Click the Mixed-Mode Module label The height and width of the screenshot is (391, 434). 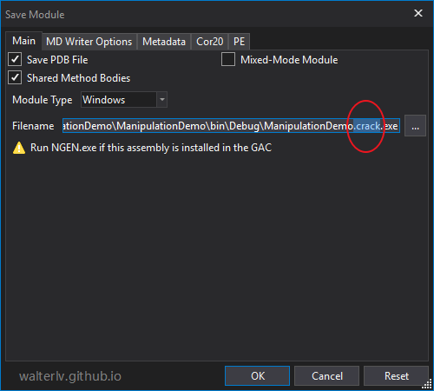[289, 60]
